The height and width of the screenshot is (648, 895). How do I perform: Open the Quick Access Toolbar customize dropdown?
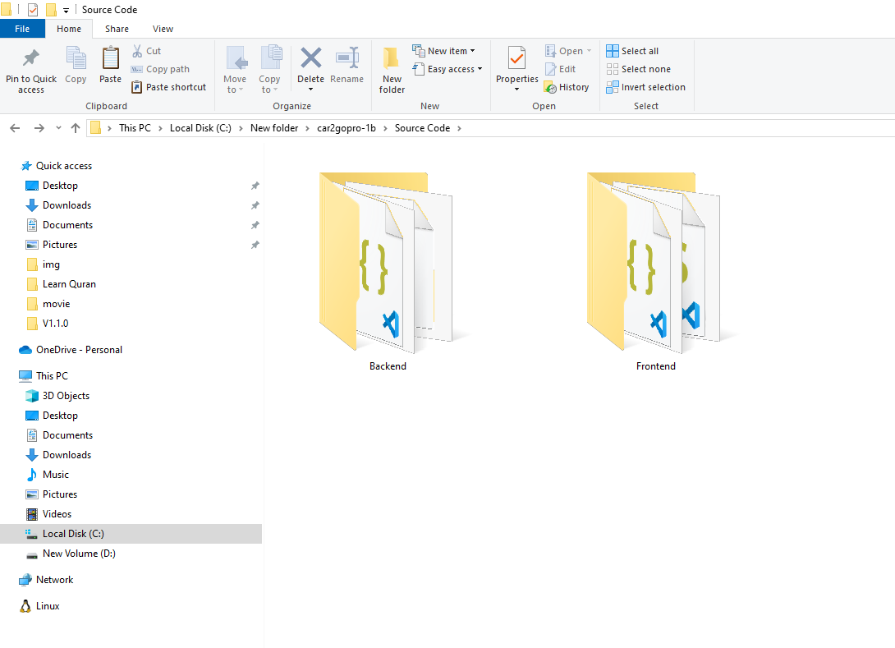click(x=67, y=11)
